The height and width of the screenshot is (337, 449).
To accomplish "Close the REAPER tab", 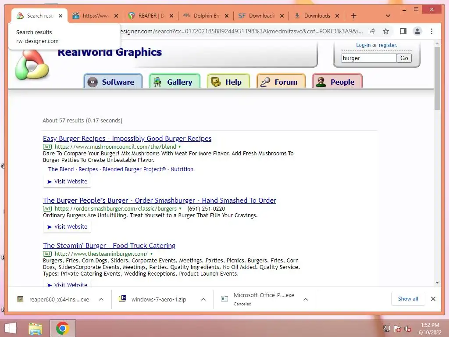I will click(x=171, y=16).
